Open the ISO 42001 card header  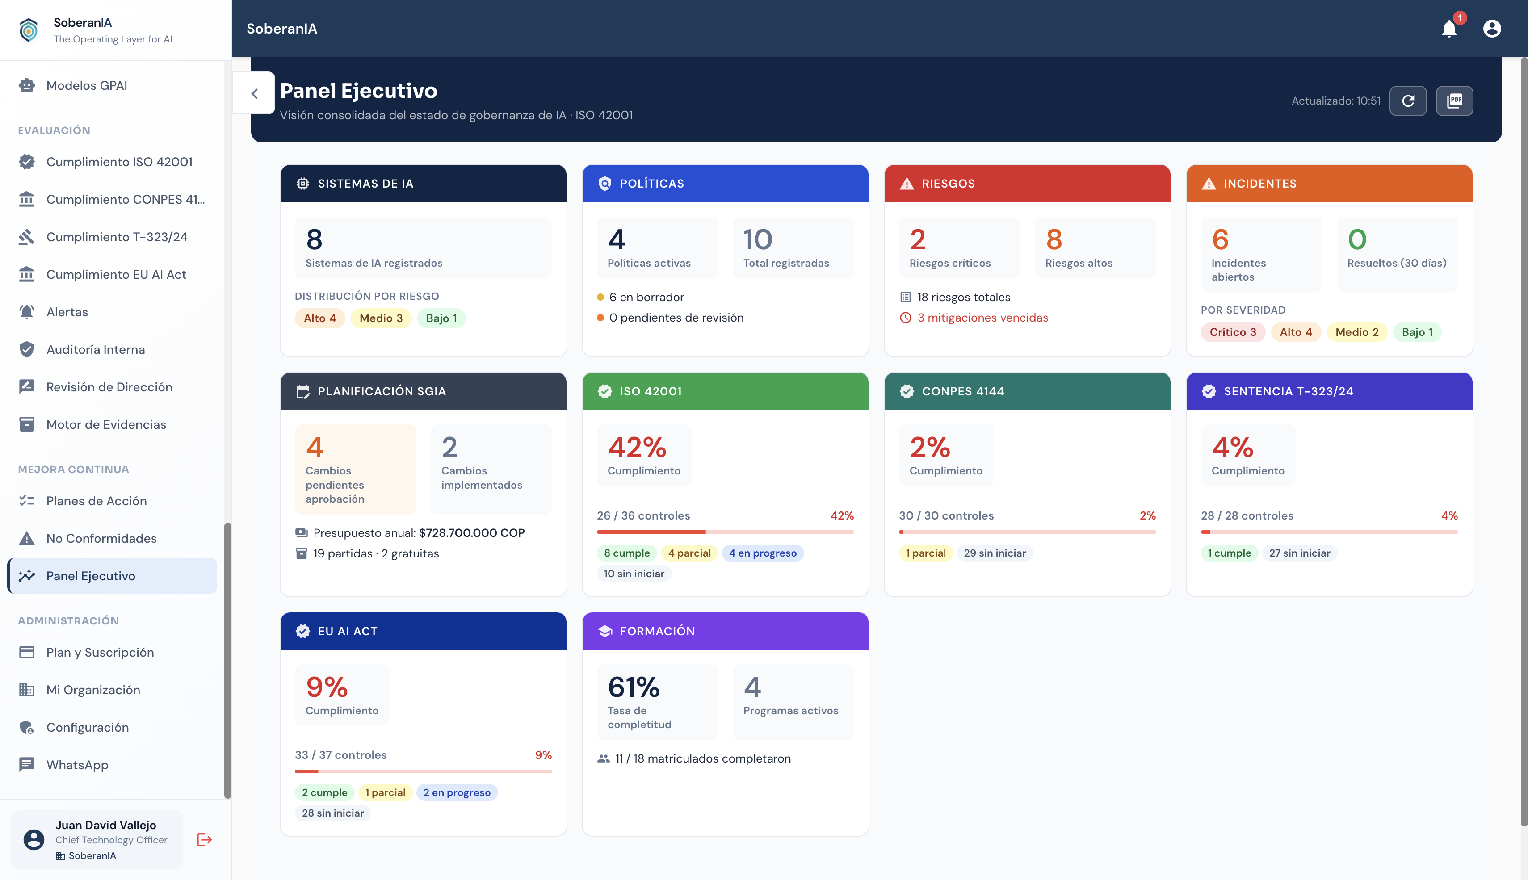(x=725, y=392)
